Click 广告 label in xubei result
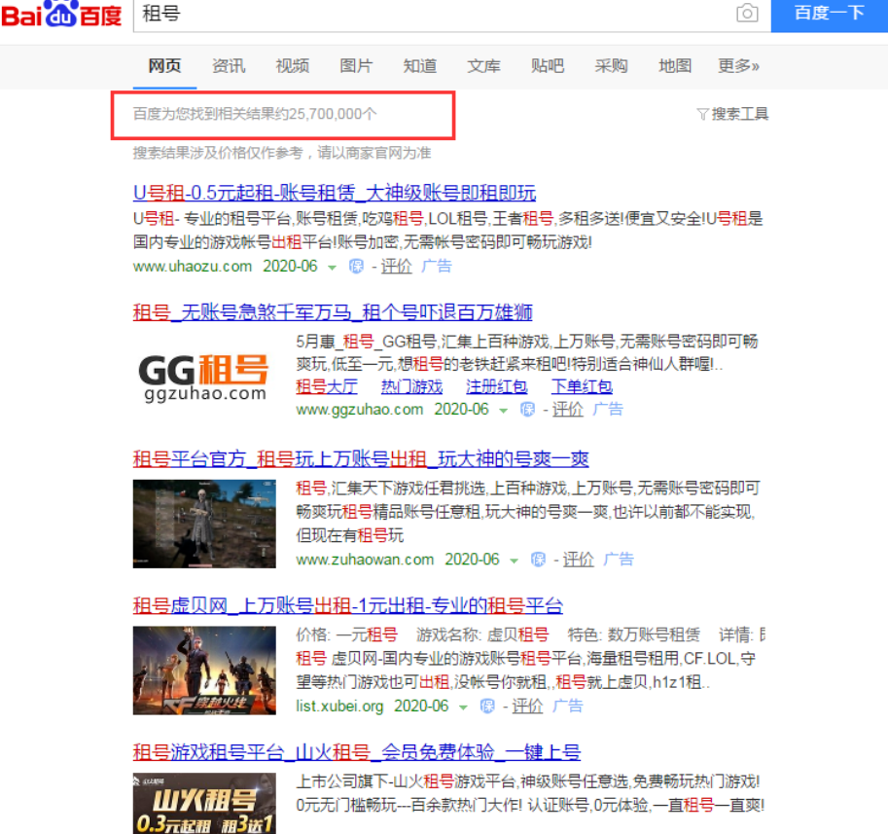Image resolution: width=888 pixels, height=834 pixels. [x=568, y=706]
